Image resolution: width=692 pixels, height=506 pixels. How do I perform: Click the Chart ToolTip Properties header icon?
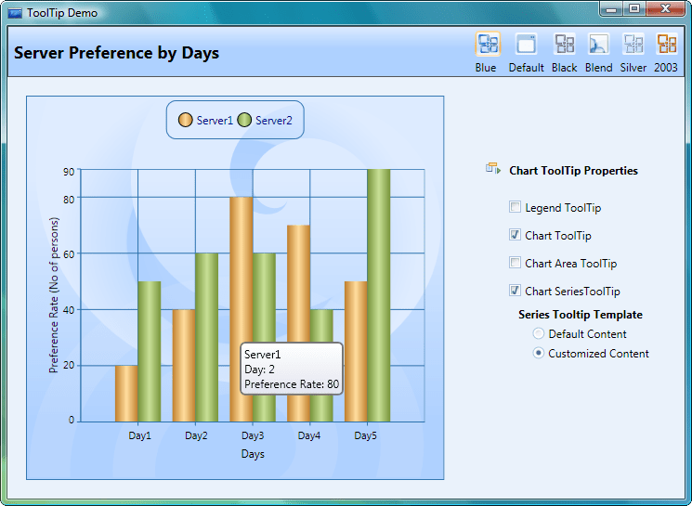click(x=493, y=168)
